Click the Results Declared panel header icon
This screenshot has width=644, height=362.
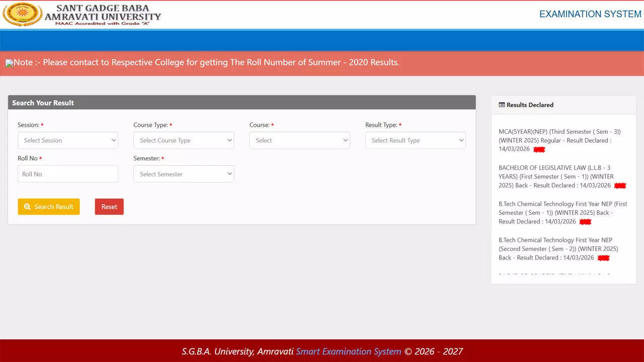502,105
